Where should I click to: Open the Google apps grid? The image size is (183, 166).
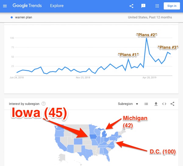(157, 6)
